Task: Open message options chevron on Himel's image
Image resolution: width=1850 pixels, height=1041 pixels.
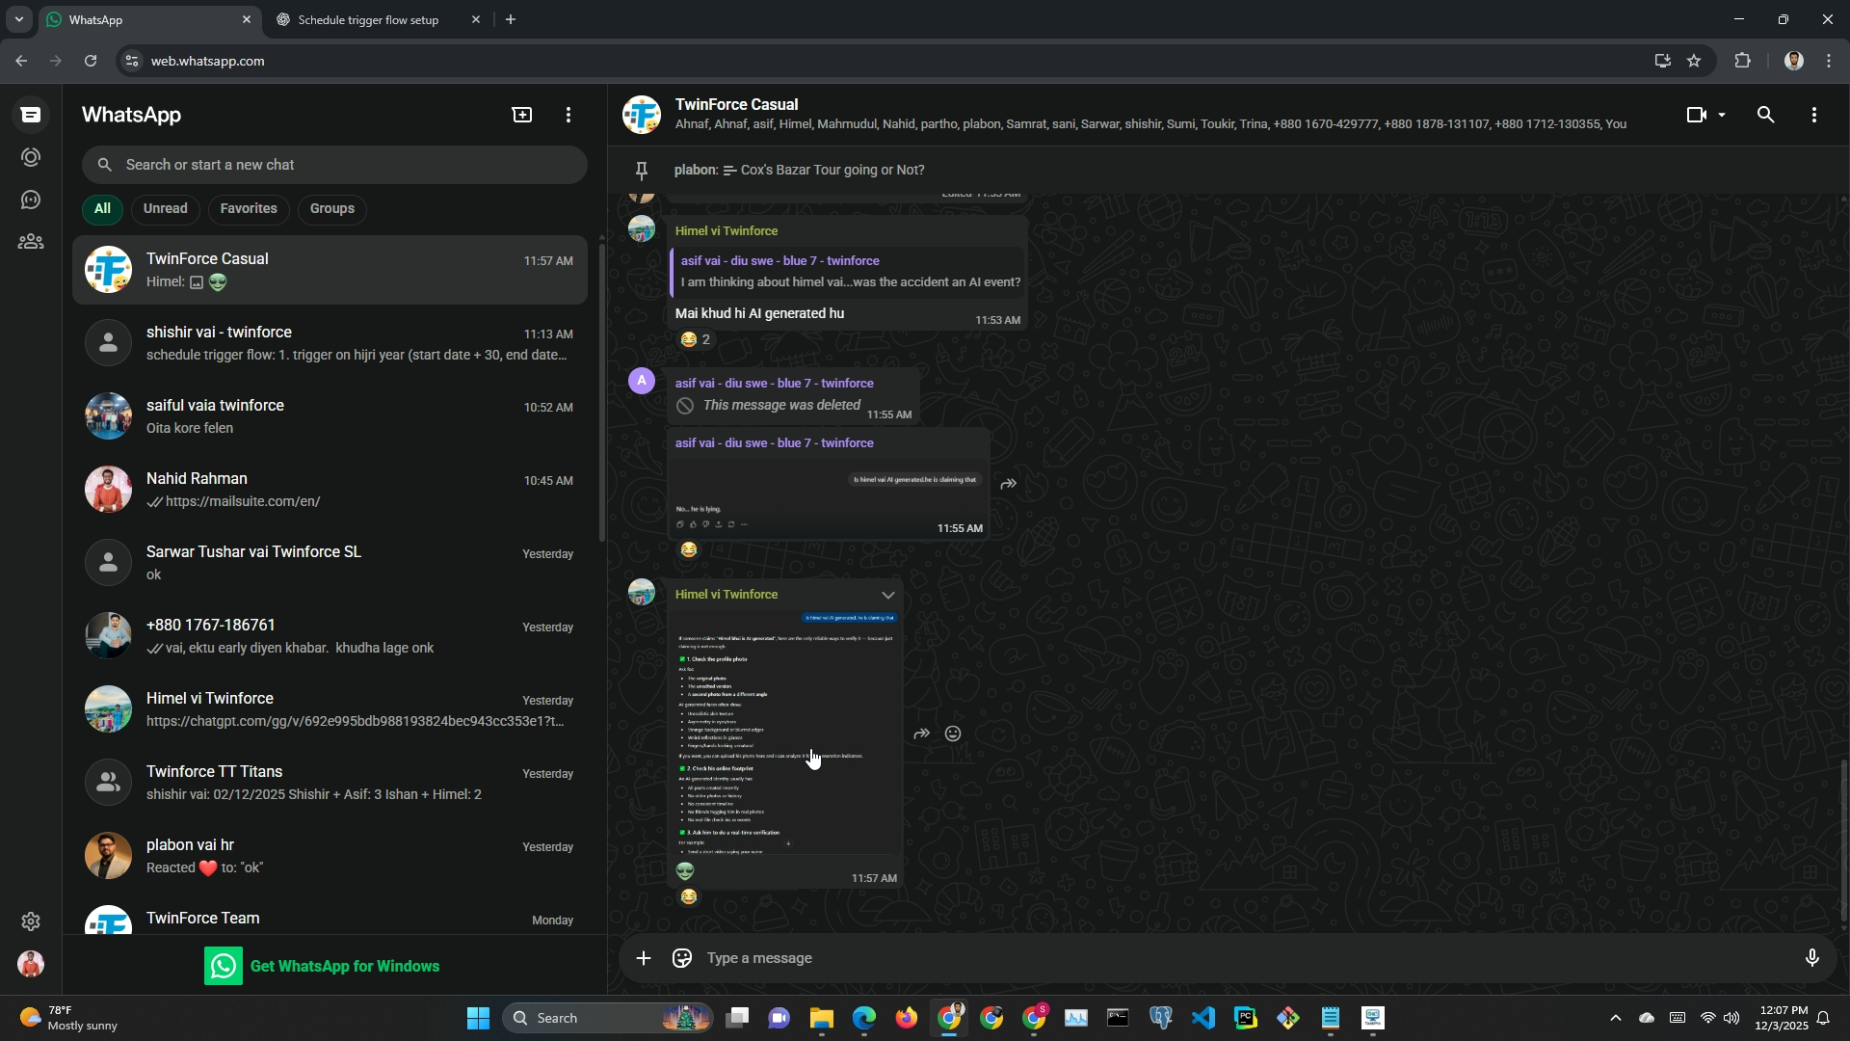Action: [x=887, y=595]
